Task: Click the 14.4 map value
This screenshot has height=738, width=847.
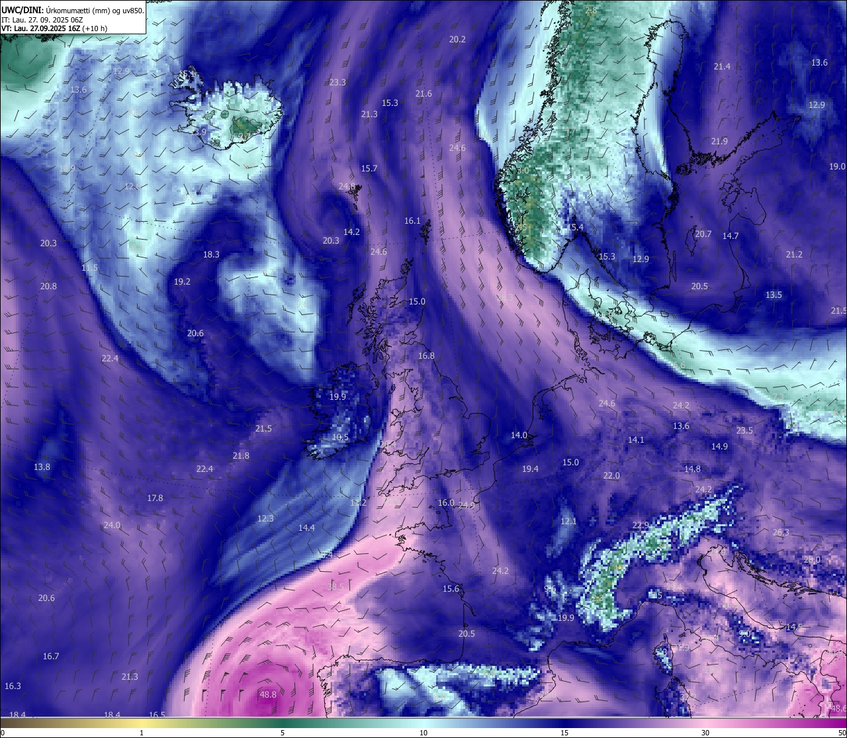Action: (306, 528)
